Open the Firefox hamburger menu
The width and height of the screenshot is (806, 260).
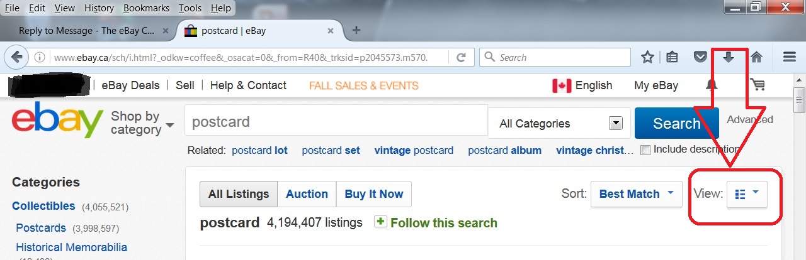point(790,57)
